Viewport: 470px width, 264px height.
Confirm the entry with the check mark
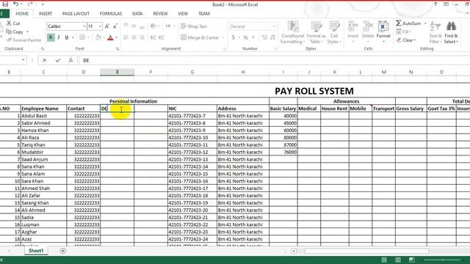[x=57, y=60]
